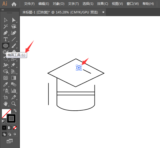
Task: Choose the Magic Wand tool
Action: (x=6, y=26)
